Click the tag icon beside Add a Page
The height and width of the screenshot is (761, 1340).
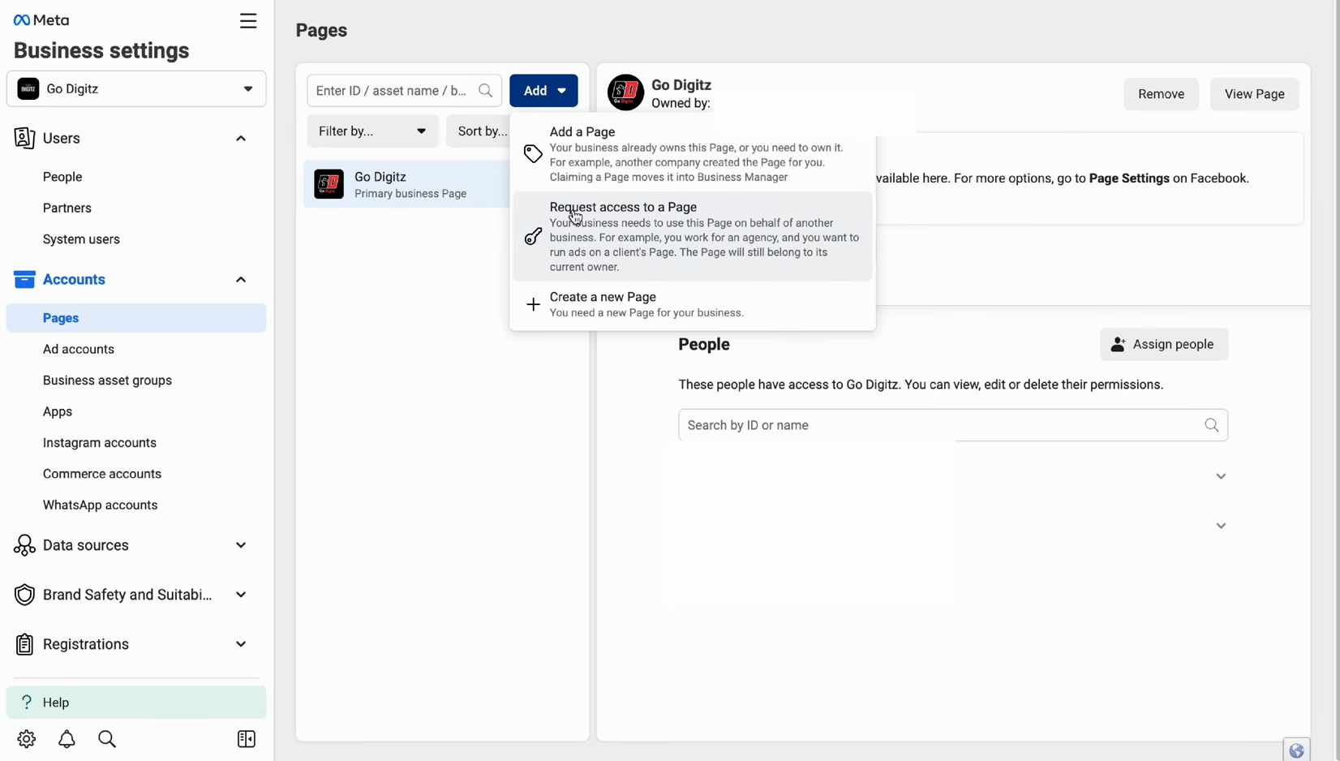click(x=533, y=154)
